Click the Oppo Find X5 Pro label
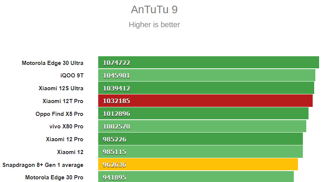The image size is (321, 182). [x=59, y=114]
